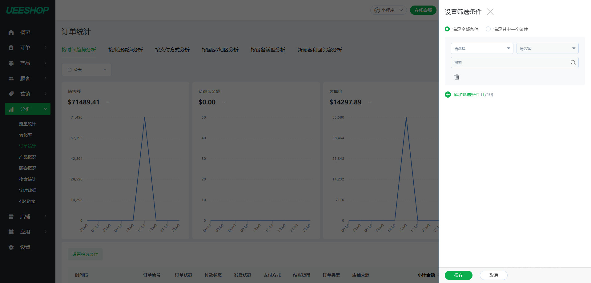Viewport: 591px width, 283px height.
Task: Click the 待确认金额 value $0.00
Action: tap(207, 102)
